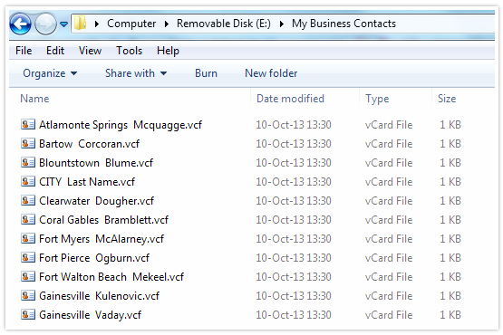Click the Back navigation arrow button
Image resolution: width=503 pixels, height=335 pixels.
click(21, 24)
